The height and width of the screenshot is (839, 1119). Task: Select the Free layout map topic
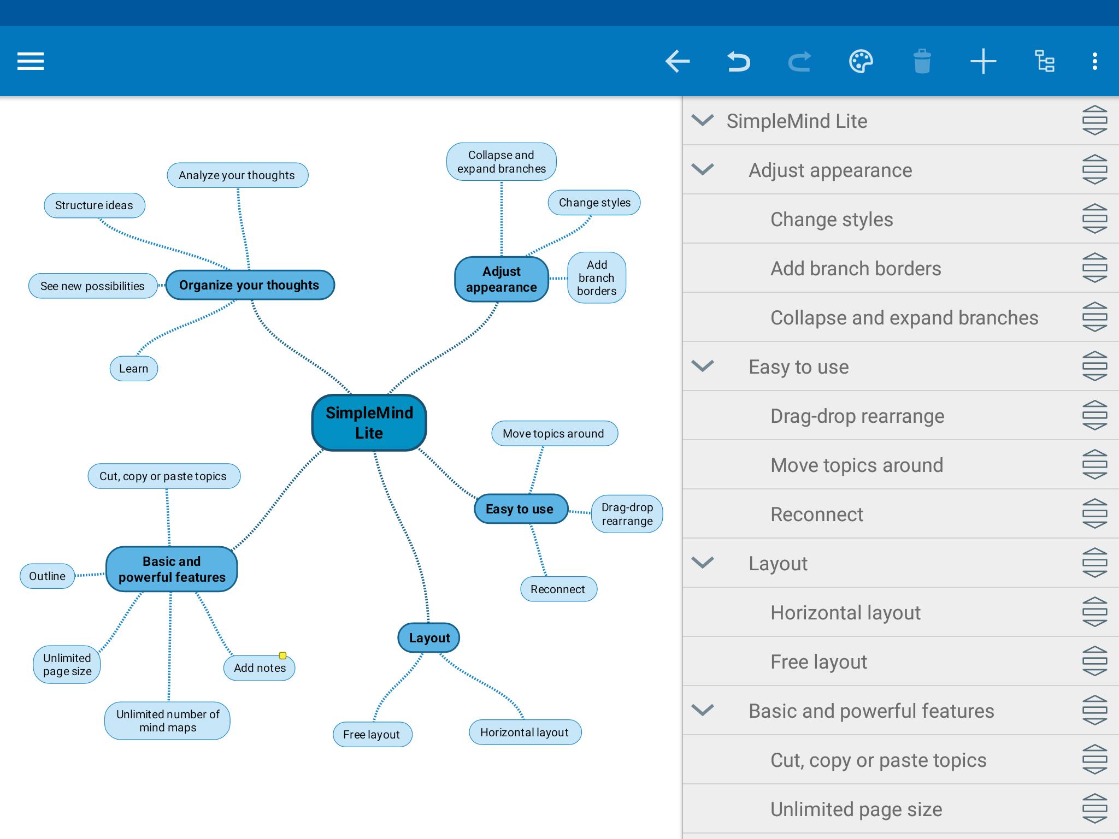tap(373, 735)
